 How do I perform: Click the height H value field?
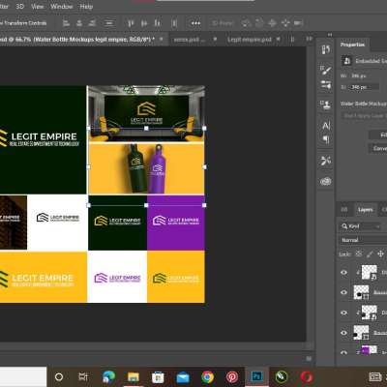point(365,87)
